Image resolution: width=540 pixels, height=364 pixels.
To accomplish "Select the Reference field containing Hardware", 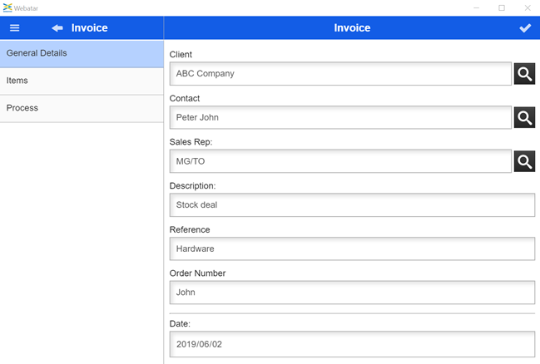I will click(351, 248).
